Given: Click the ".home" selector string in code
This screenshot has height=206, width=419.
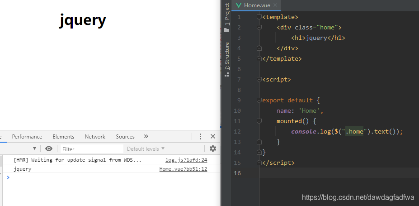Looking at the screenshot, I should pyautogui.click(x=354, y=132).
